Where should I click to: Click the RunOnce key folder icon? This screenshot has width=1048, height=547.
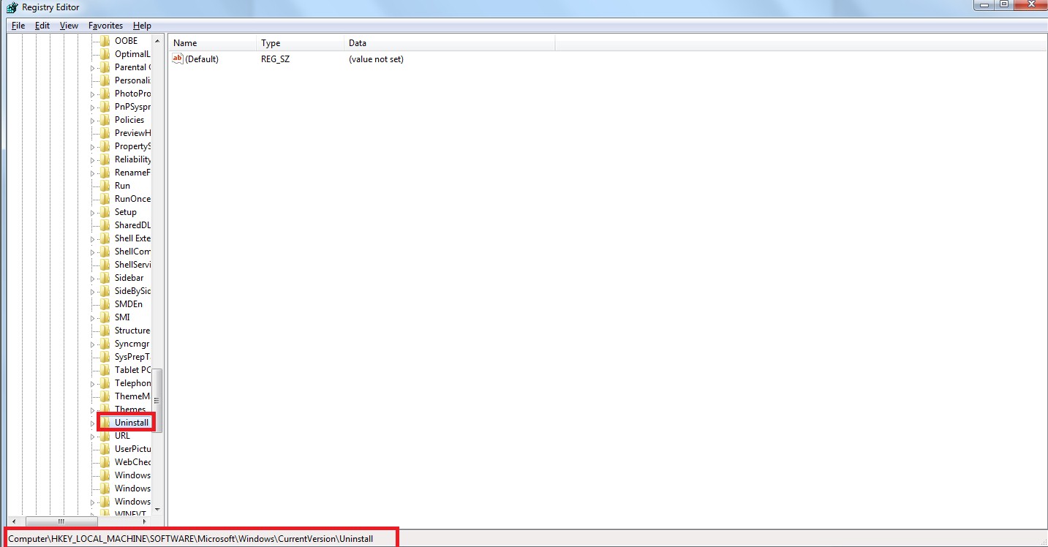pos(105,199)
